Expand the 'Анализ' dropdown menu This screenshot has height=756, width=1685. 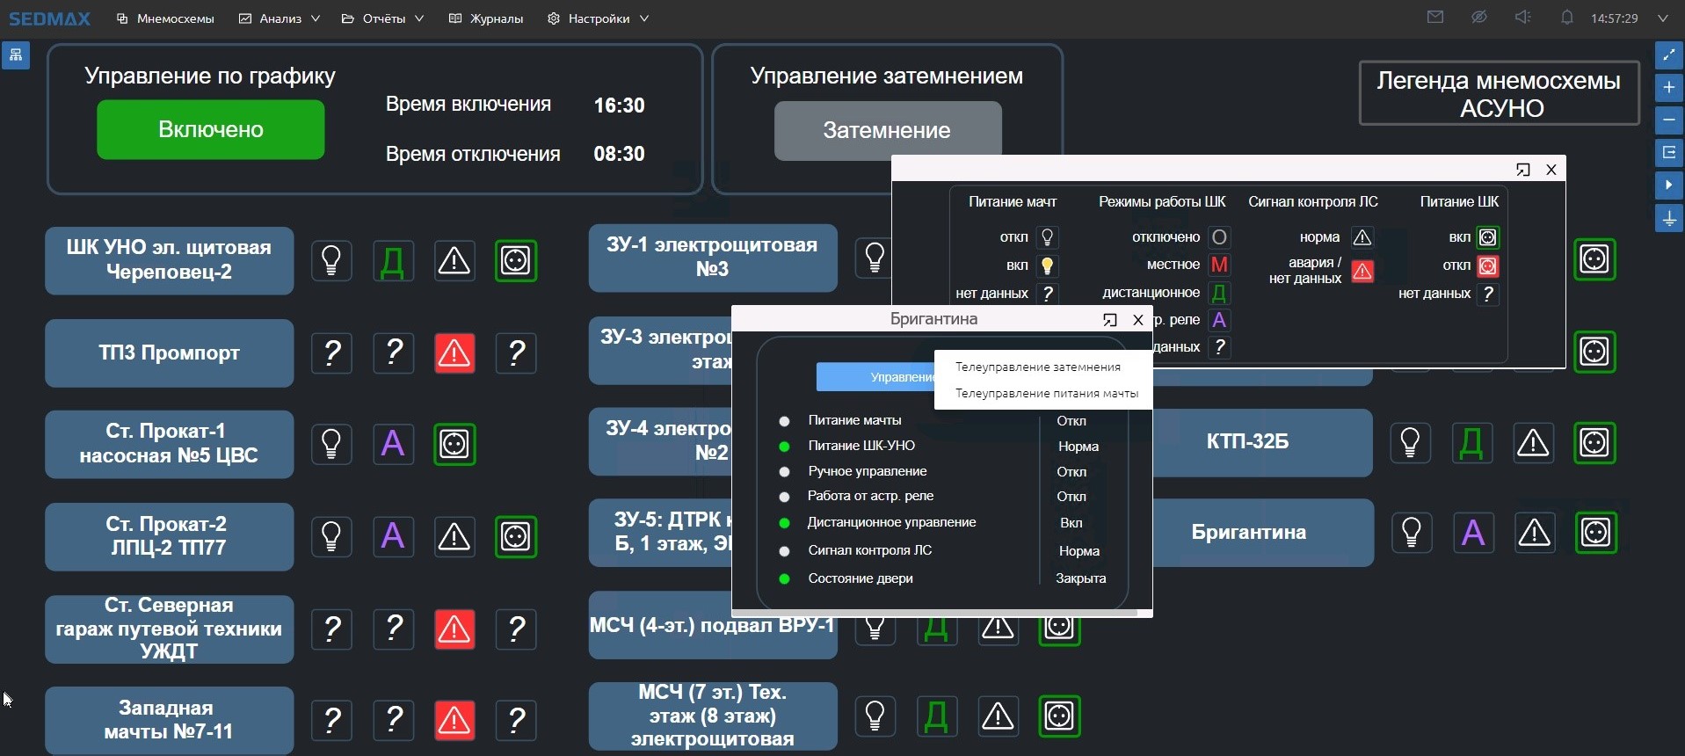(280, 18)
